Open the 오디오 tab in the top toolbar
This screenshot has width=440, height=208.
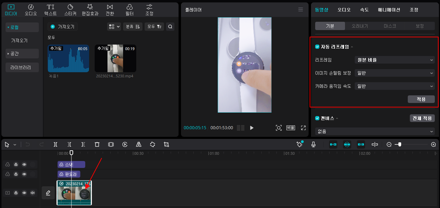click(31, 10)
